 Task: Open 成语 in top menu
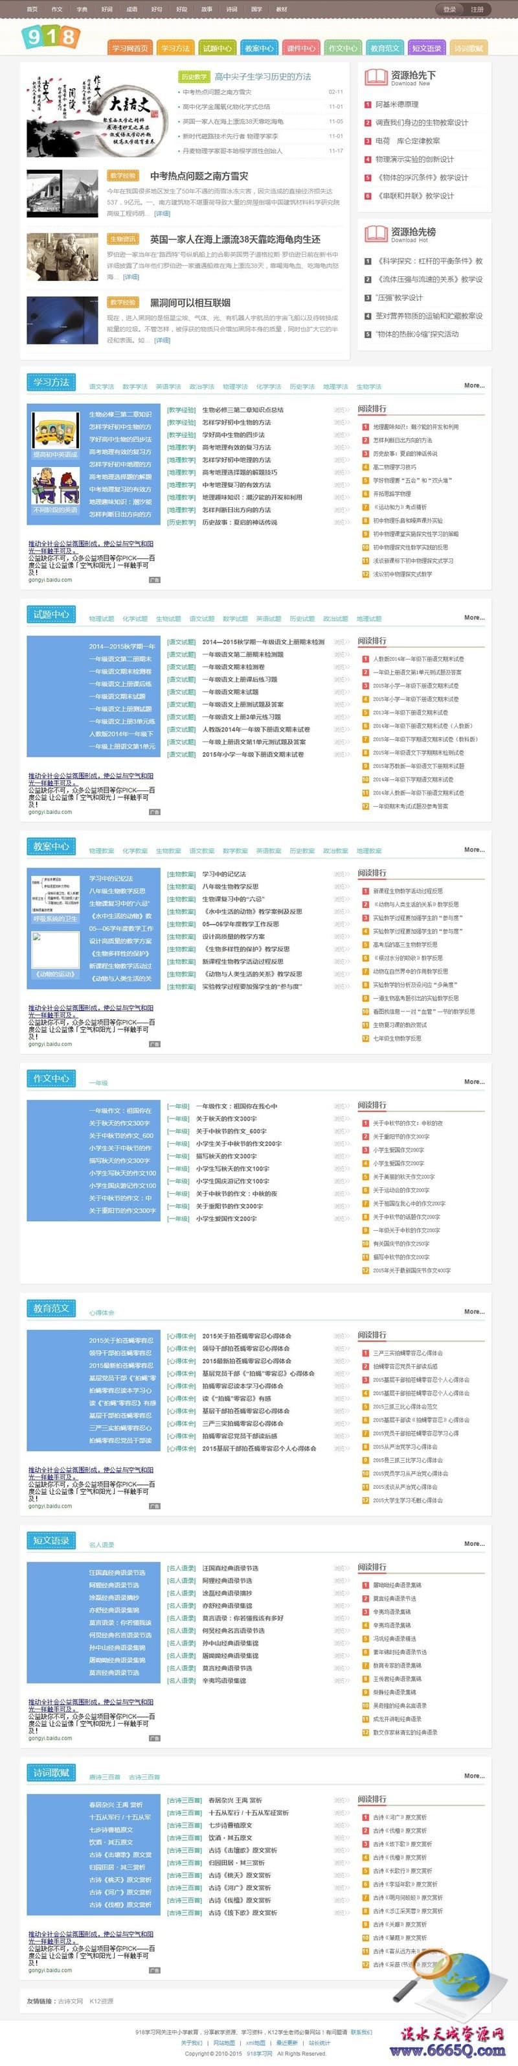point(131,10)
